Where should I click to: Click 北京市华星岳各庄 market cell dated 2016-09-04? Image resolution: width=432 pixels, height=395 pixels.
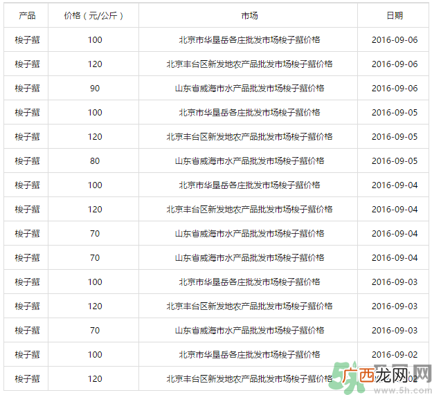coord(249,185)
